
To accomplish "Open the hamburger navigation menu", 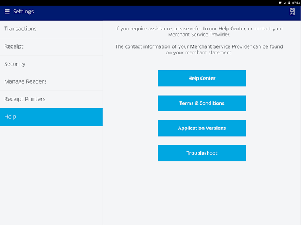I will (7, 12).
